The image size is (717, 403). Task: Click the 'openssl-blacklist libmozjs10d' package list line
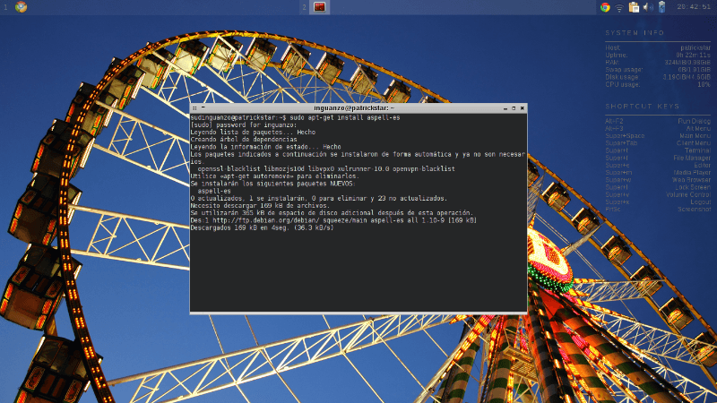[326, 168]
